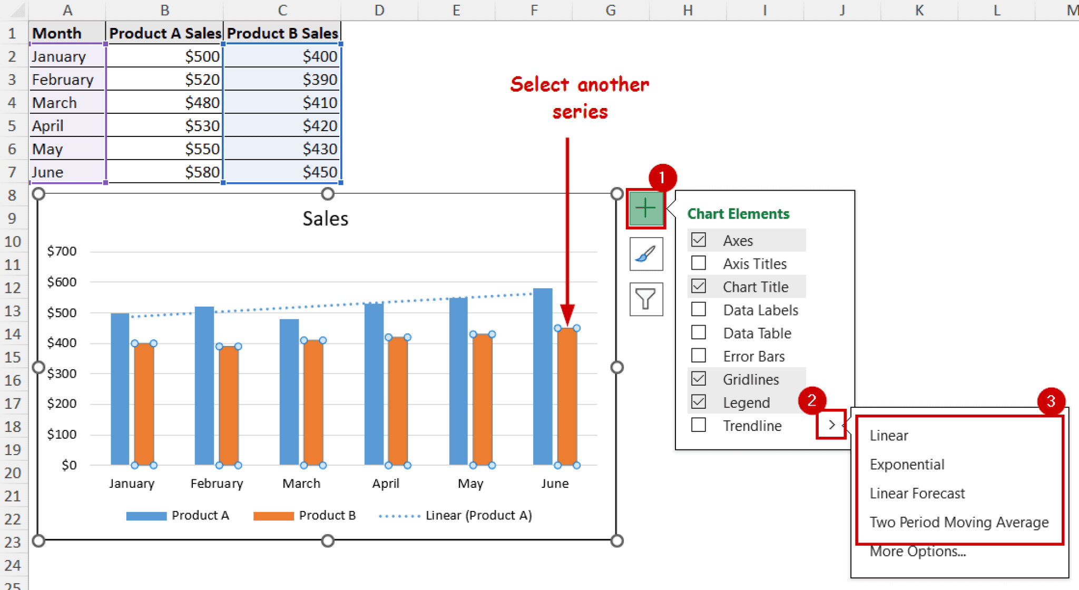Viewport: 1079px width, 590px height.
Task: Tick the Trendline checkbox
Action: point(699,425)
